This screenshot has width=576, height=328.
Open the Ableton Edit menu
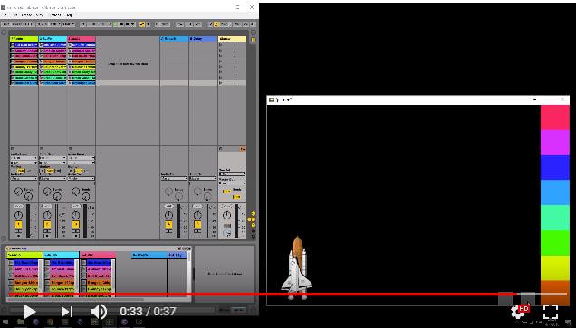pyautogui.click(x=15, y=15)
